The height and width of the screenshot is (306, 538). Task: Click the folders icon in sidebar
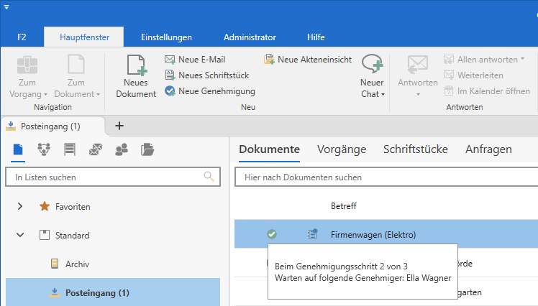(x=147, y=149)
